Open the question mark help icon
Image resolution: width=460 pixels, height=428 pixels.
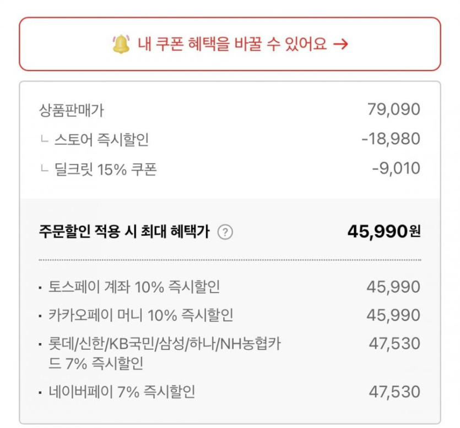225,232
